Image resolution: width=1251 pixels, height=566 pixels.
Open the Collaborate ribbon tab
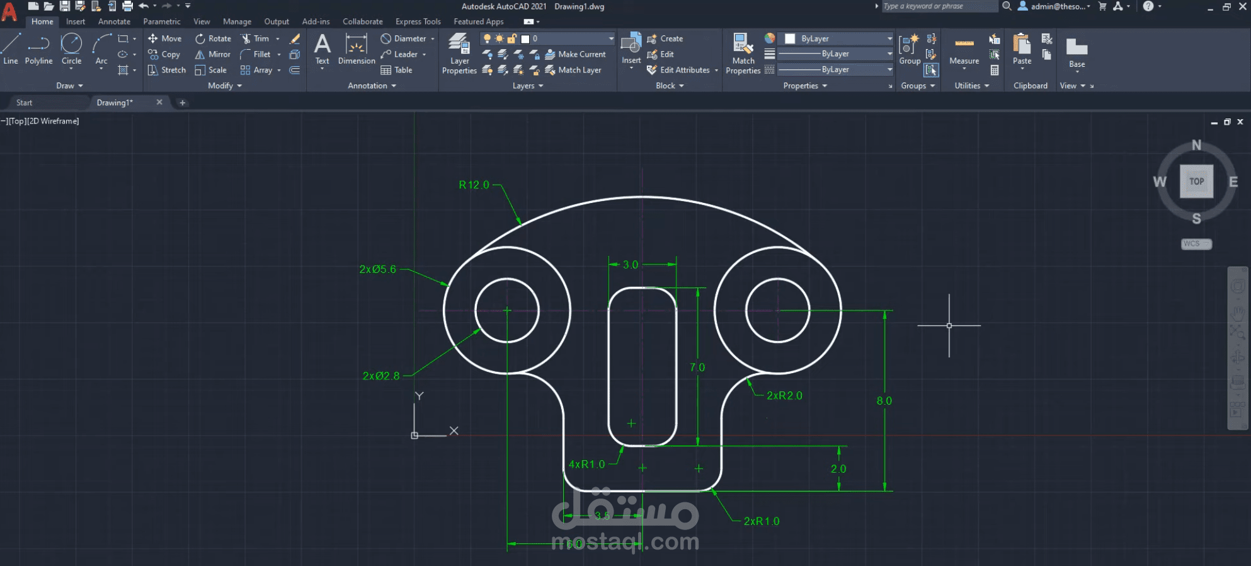point(363,21)
